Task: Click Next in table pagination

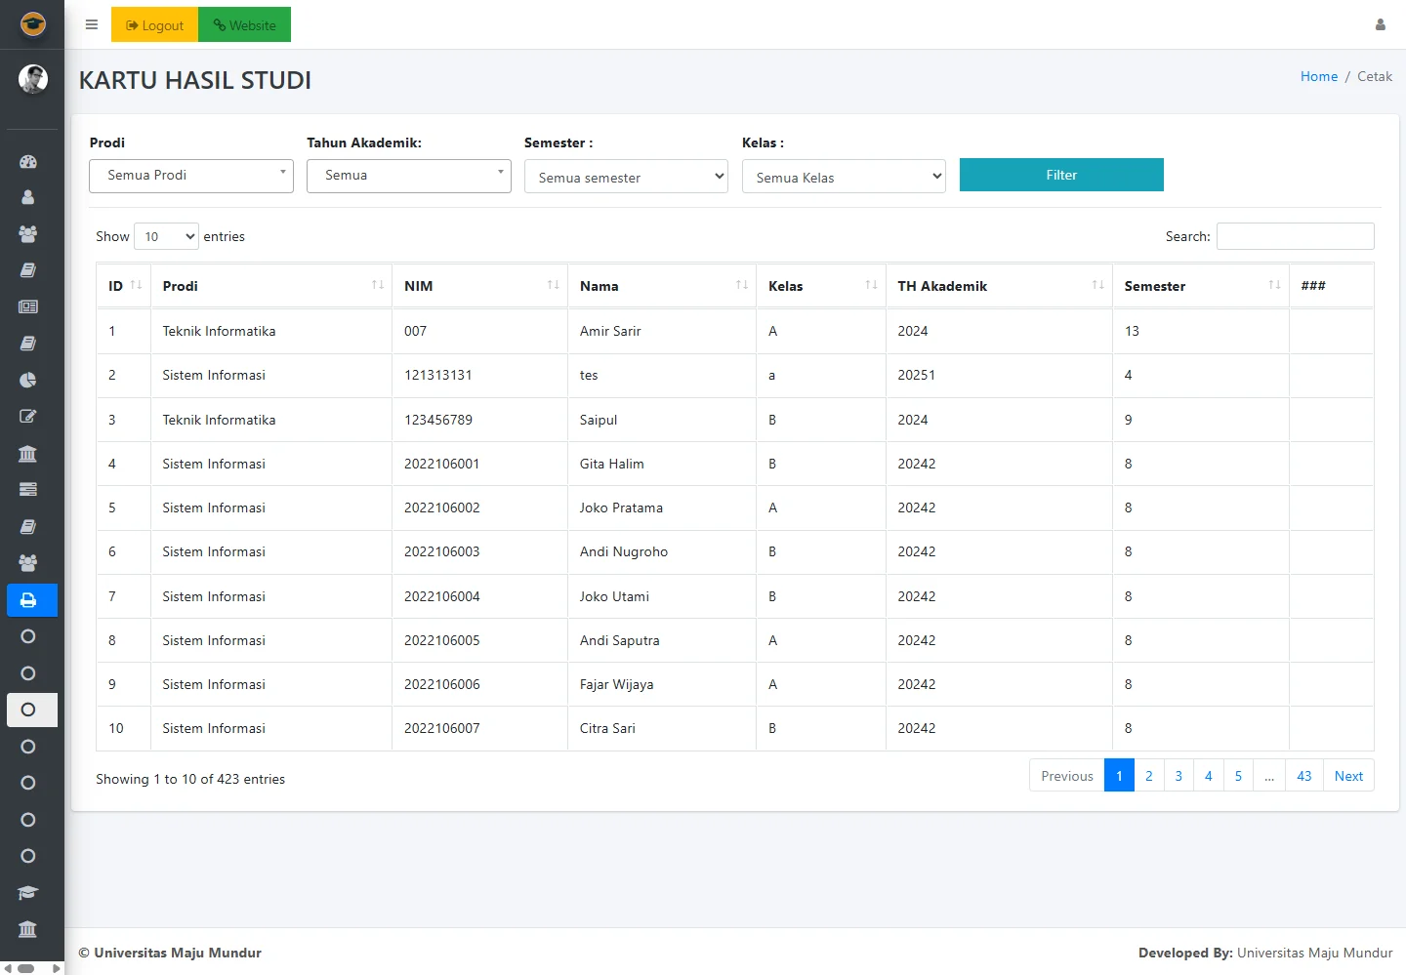Action: pyautogui.click(x=1348, y=776)
